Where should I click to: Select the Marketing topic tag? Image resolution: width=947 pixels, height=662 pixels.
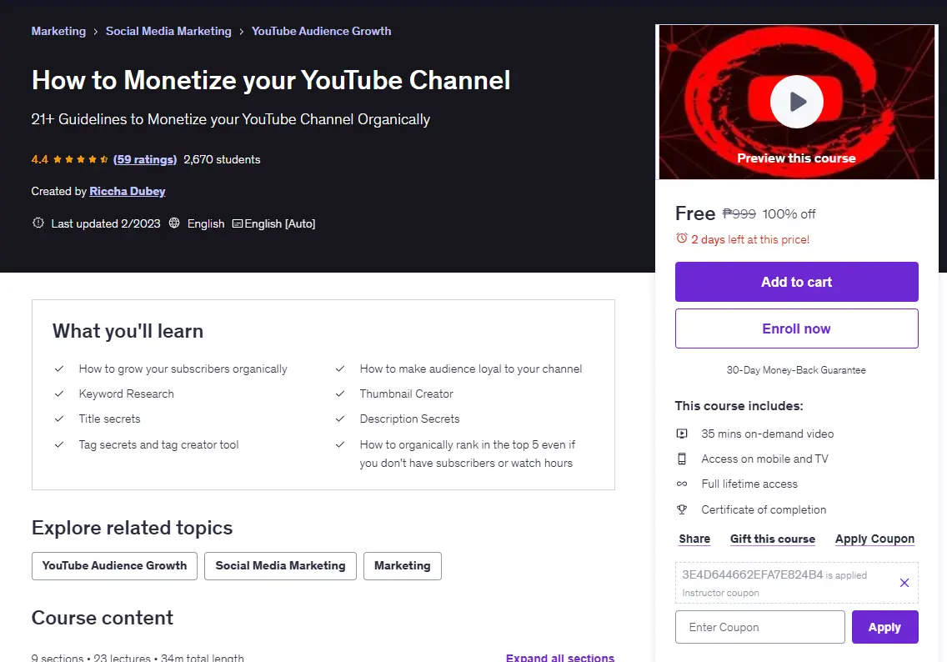403,566
